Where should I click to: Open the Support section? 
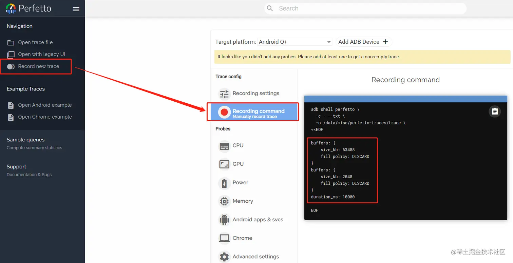[x=16, y=167]
